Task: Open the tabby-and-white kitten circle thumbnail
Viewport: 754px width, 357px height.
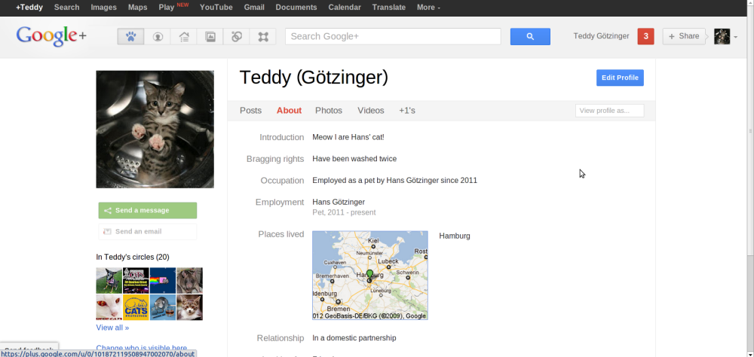Action: point(189,307)
